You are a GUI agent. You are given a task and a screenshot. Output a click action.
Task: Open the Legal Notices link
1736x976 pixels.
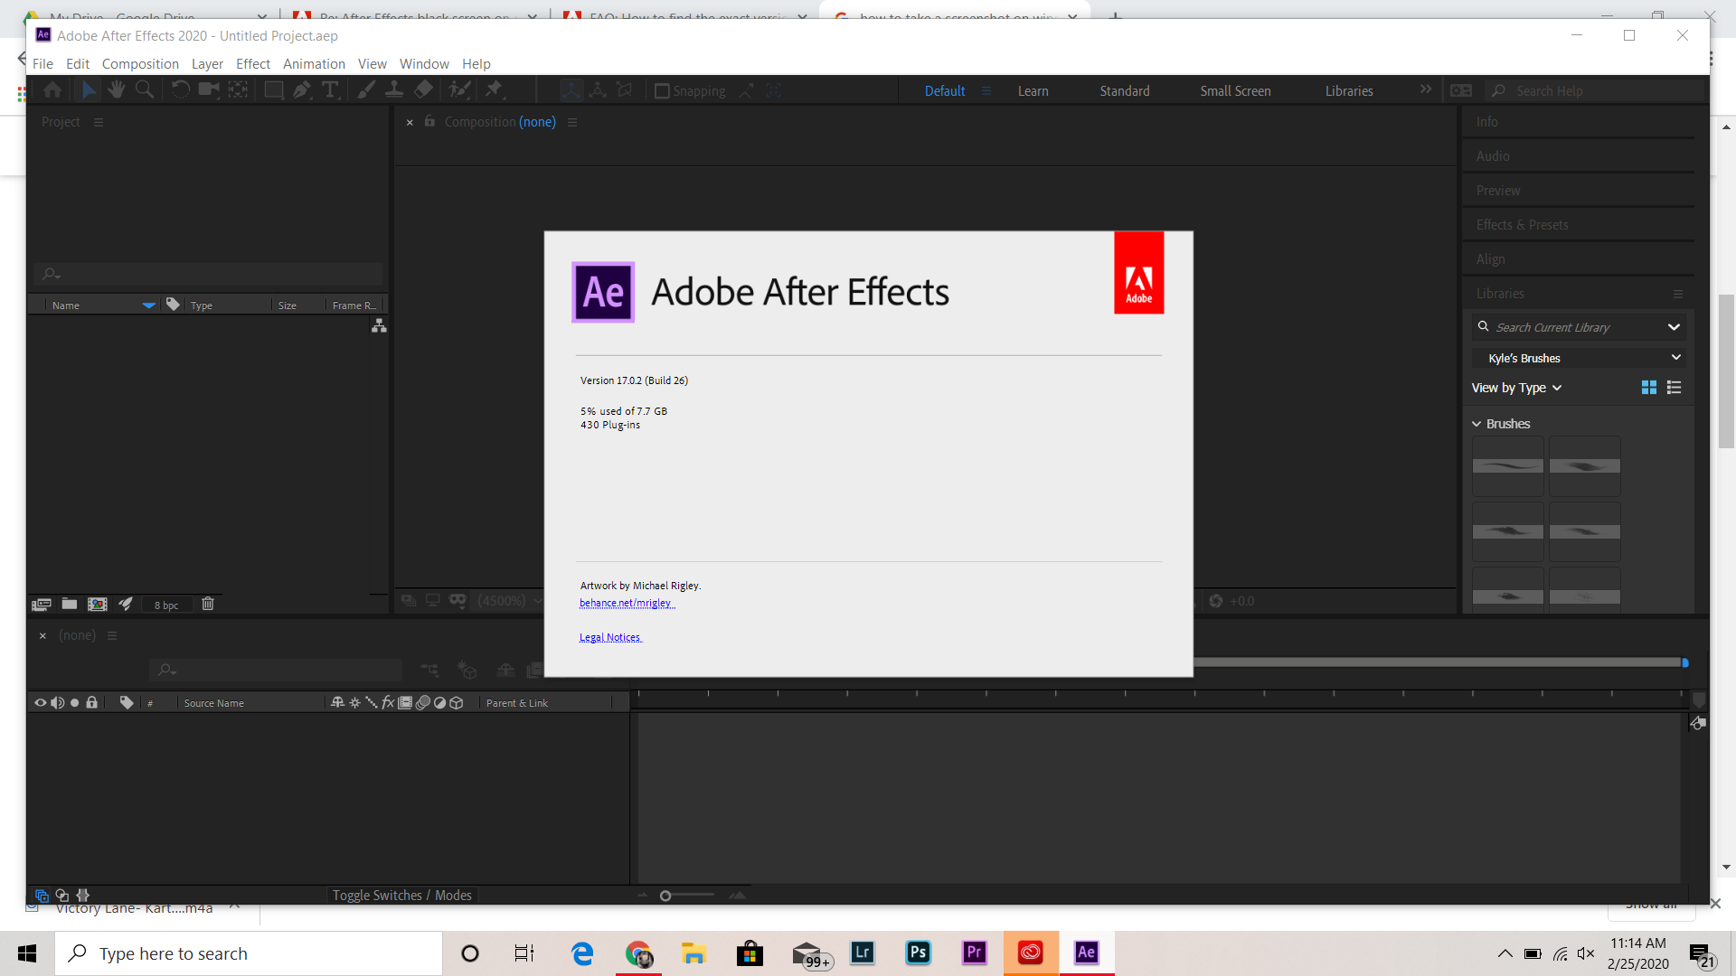(609, 636)
